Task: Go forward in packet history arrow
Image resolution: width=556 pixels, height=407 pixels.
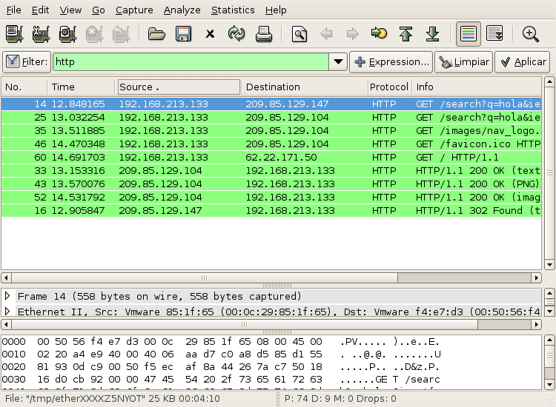Action: point(352,34)
